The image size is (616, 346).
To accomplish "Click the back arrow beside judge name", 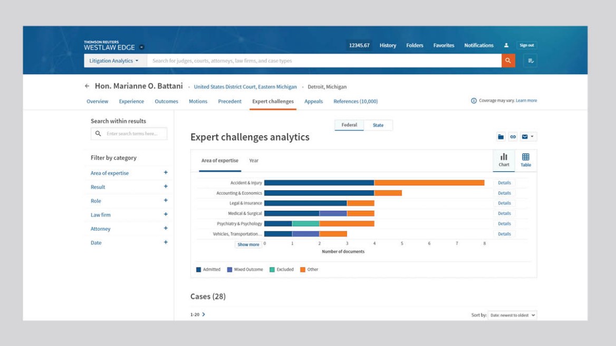I will (x=87, y=86).
